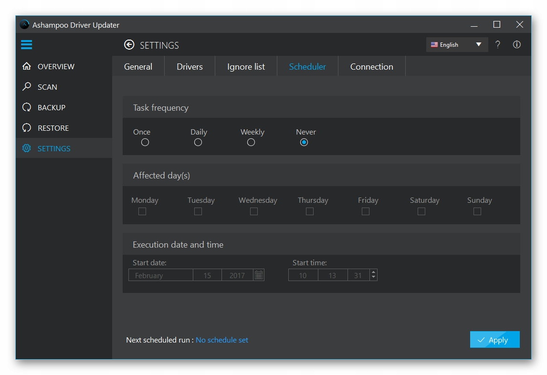Viewport: 547px width, 375px height.
Task: Click the start time hour field
Action: coord(303,275)
